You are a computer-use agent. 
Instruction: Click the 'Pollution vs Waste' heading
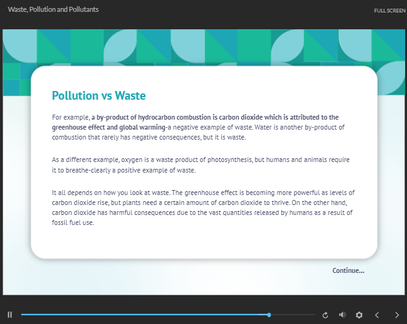click(98, 95)
